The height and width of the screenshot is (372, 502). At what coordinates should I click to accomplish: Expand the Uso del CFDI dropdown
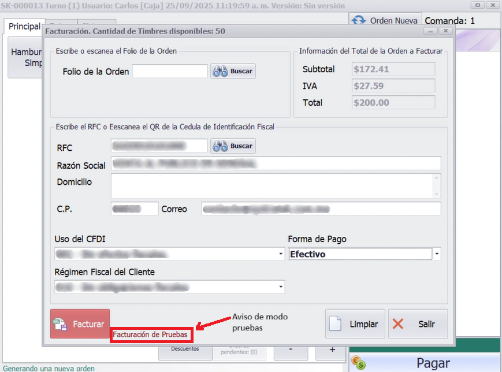(281, 254)
